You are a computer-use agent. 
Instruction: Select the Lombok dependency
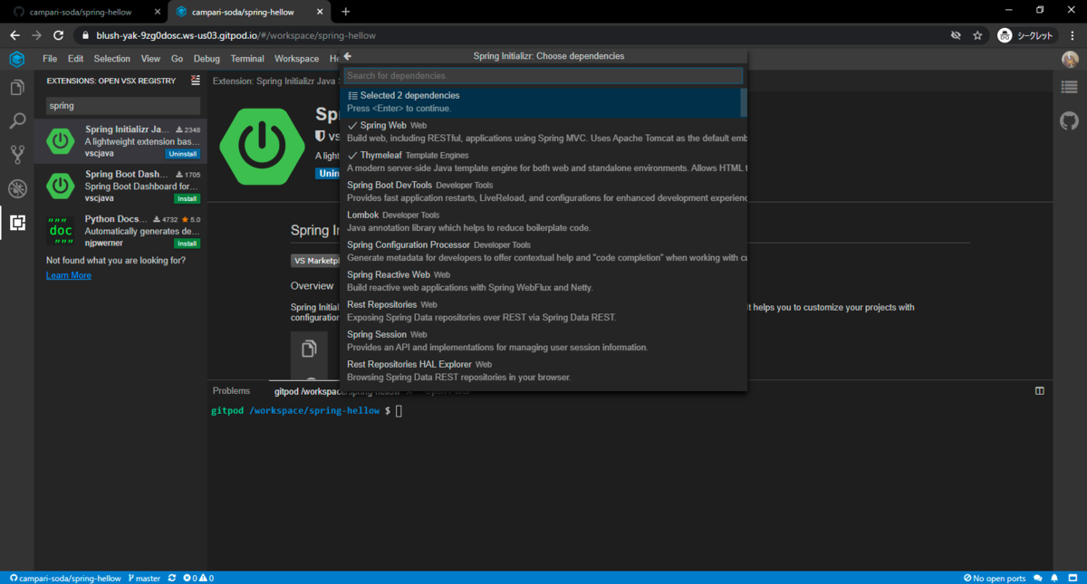[x=543, y=221]
